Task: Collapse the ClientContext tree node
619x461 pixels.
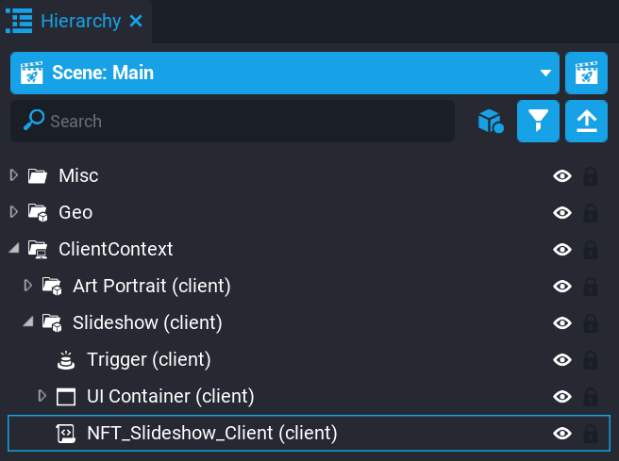Action: pos(13,249)
